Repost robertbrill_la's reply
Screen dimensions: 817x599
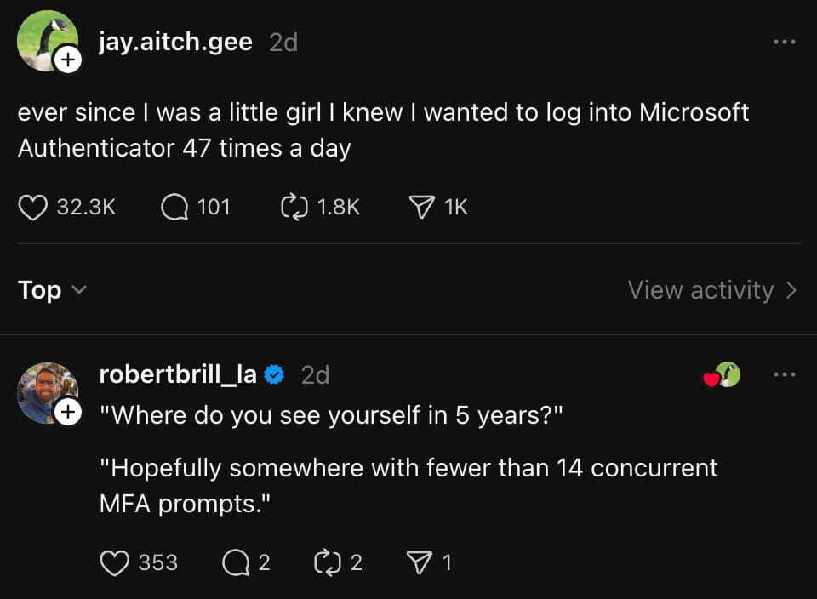[x=326, y=562]
